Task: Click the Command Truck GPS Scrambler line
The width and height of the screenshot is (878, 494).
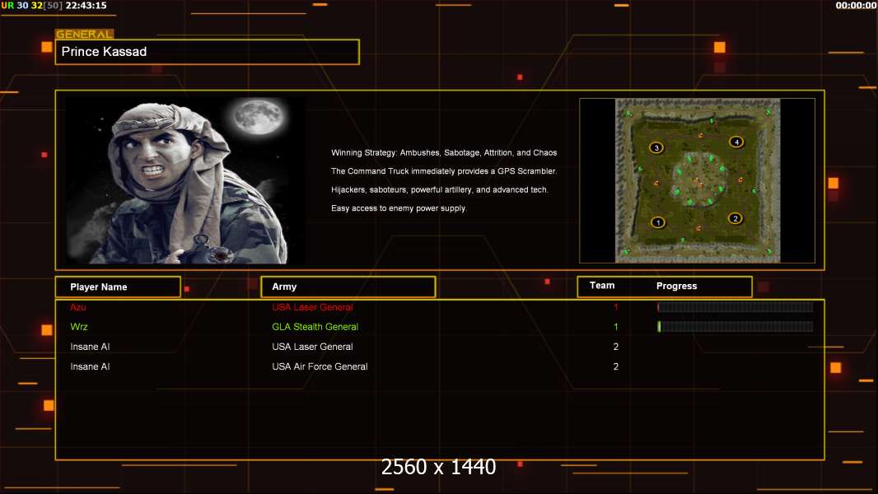Action: pos(444,171)
